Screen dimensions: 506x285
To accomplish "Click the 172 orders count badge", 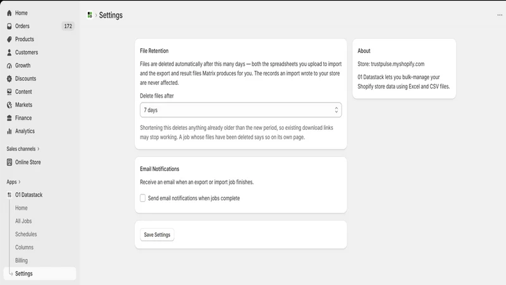I will (x=68, y=26).
